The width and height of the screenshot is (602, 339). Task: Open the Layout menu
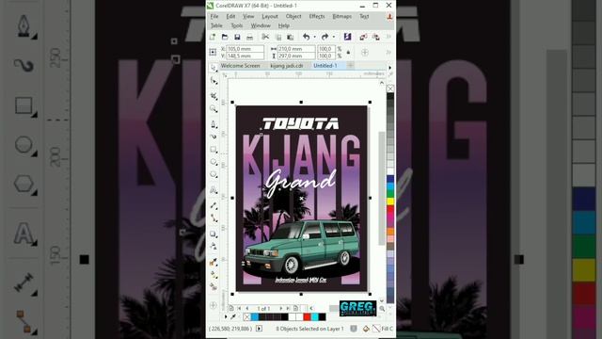pyautogui.click(x=270, y=17)
